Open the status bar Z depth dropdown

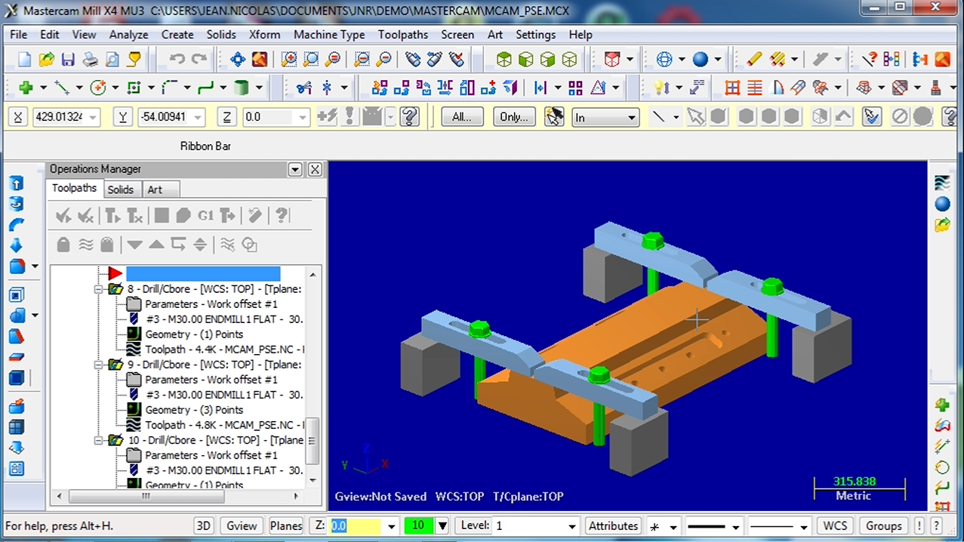[x=391, y=526]
